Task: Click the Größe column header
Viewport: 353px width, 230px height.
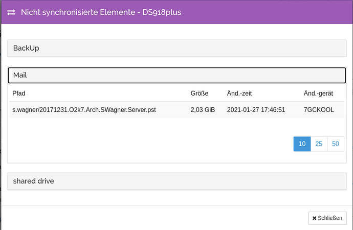Action: pos(200,94)
